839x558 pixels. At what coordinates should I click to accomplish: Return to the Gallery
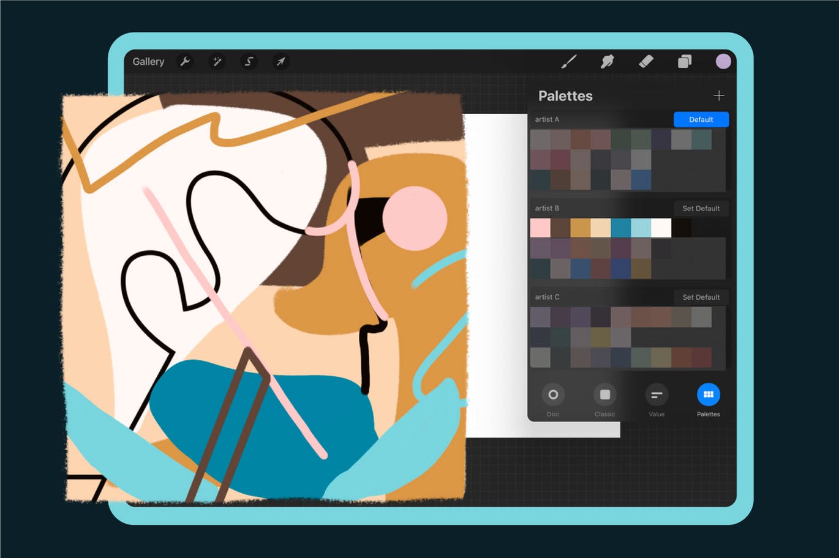click(x=148, y=61)
